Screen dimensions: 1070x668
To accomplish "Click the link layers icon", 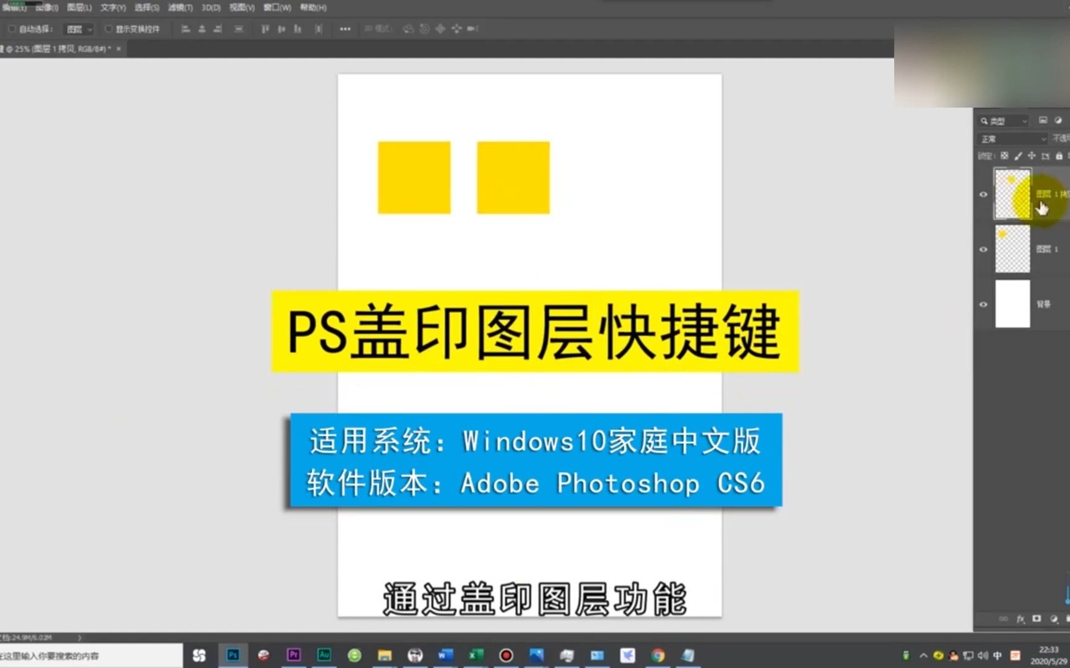I will pyautogui.click(x=1003, y=619).
